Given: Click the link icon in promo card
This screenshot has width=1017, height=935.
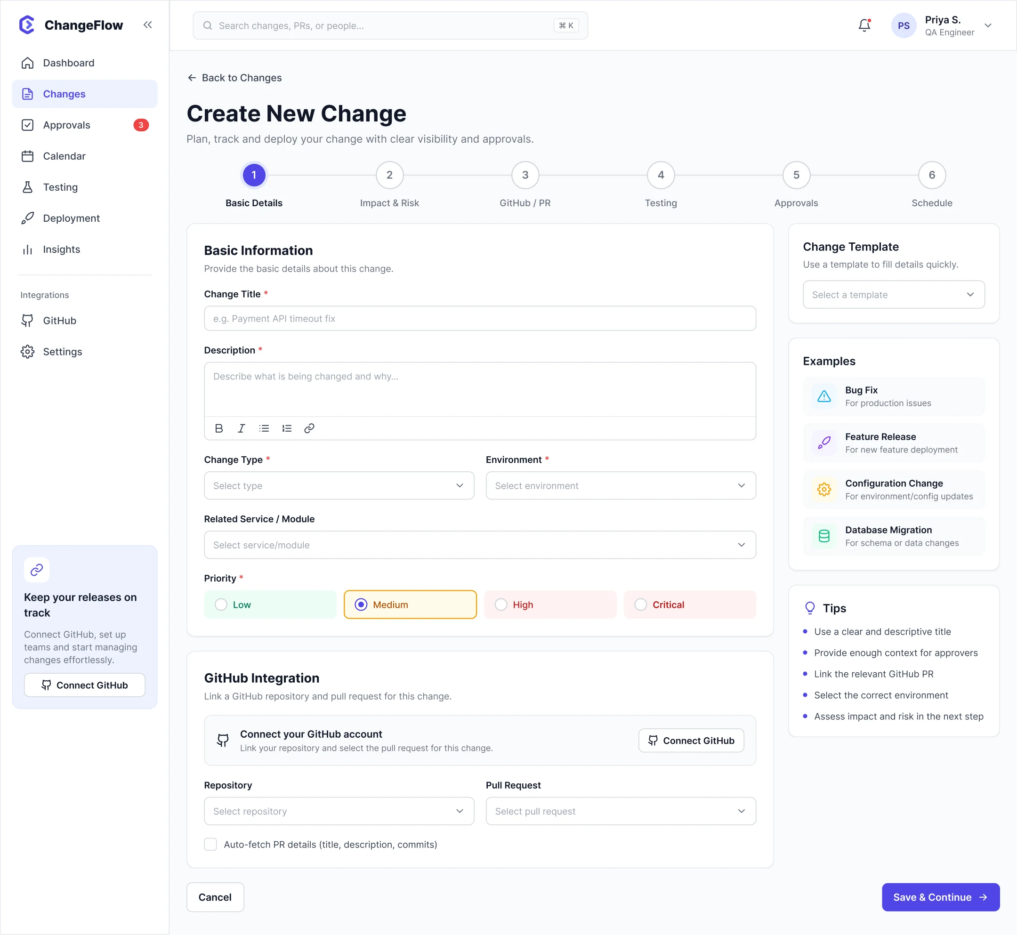Looking at the screenshot, I should (x=37, y=570).
